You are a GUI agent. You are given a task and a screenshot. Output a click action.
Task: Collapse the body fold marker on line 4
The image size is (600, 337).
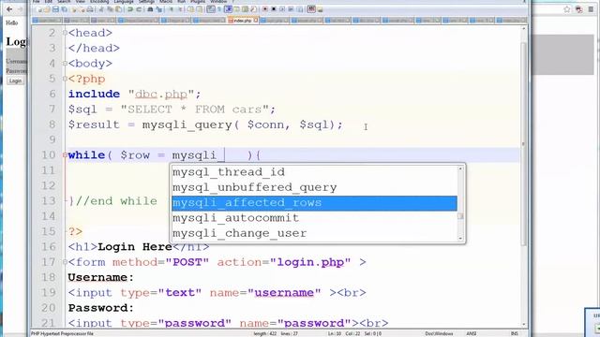pyautogui.click(x=65, y=64)
